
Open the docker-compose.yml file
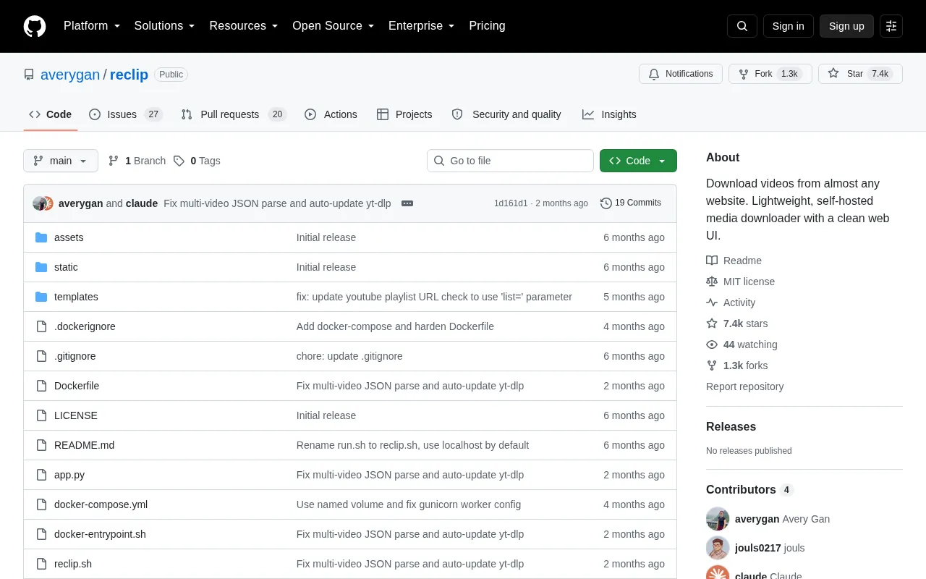101,504
